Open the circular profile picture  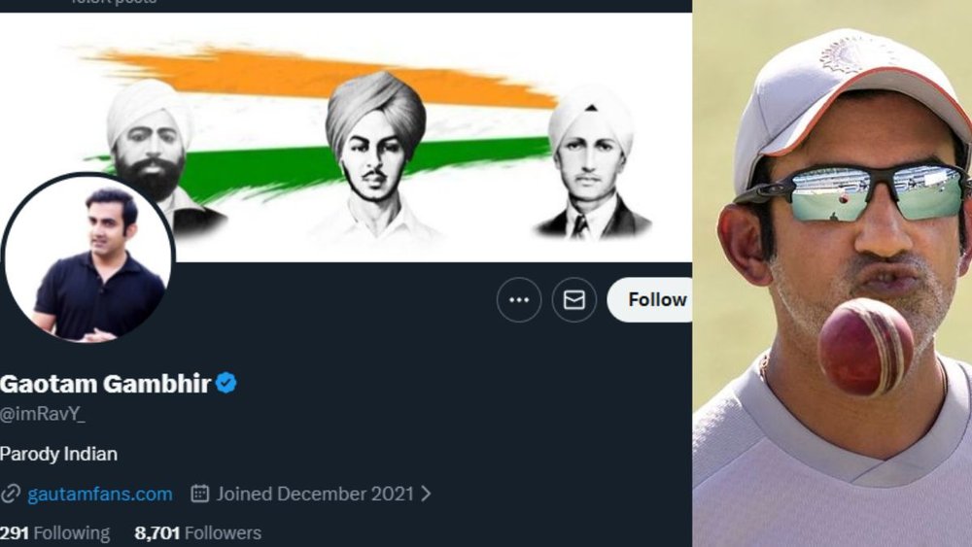tap(88, 259)
